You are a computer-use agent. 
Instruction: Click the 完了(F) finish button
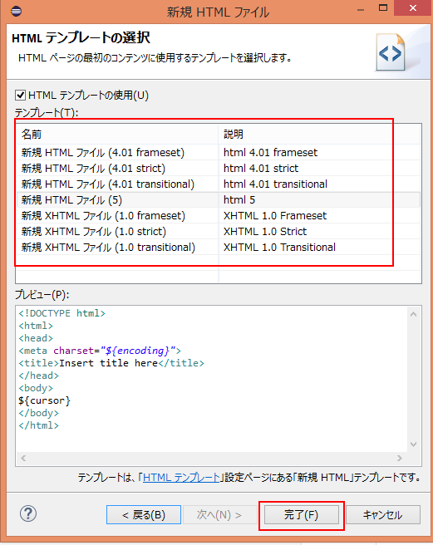(301, 515)
